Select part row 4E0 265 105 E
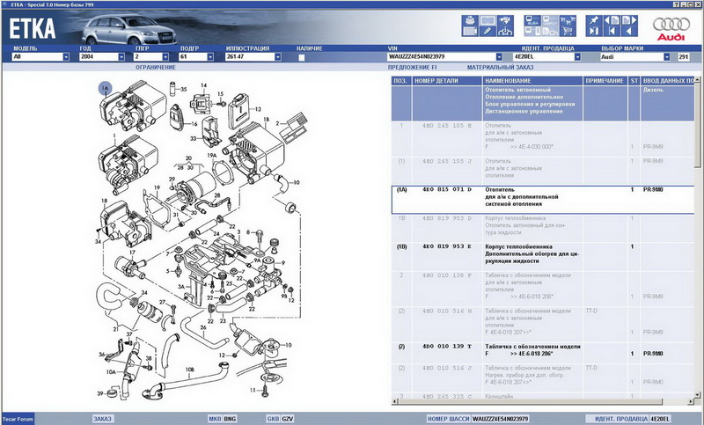Screen dimensions: 704x425 click(543, 139)
